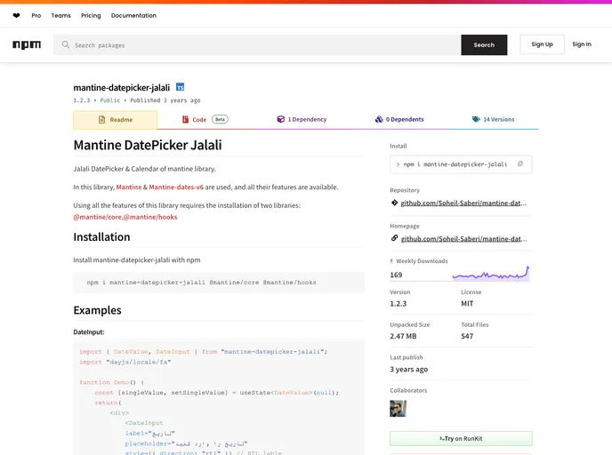Click the weekly downloads sparkline chart
612x455 pixels.
point(491,273)
